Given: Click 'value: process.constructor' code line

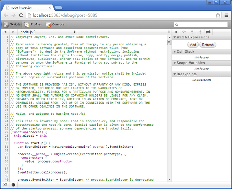Looking at the screenshot, I should pos(49,161).
